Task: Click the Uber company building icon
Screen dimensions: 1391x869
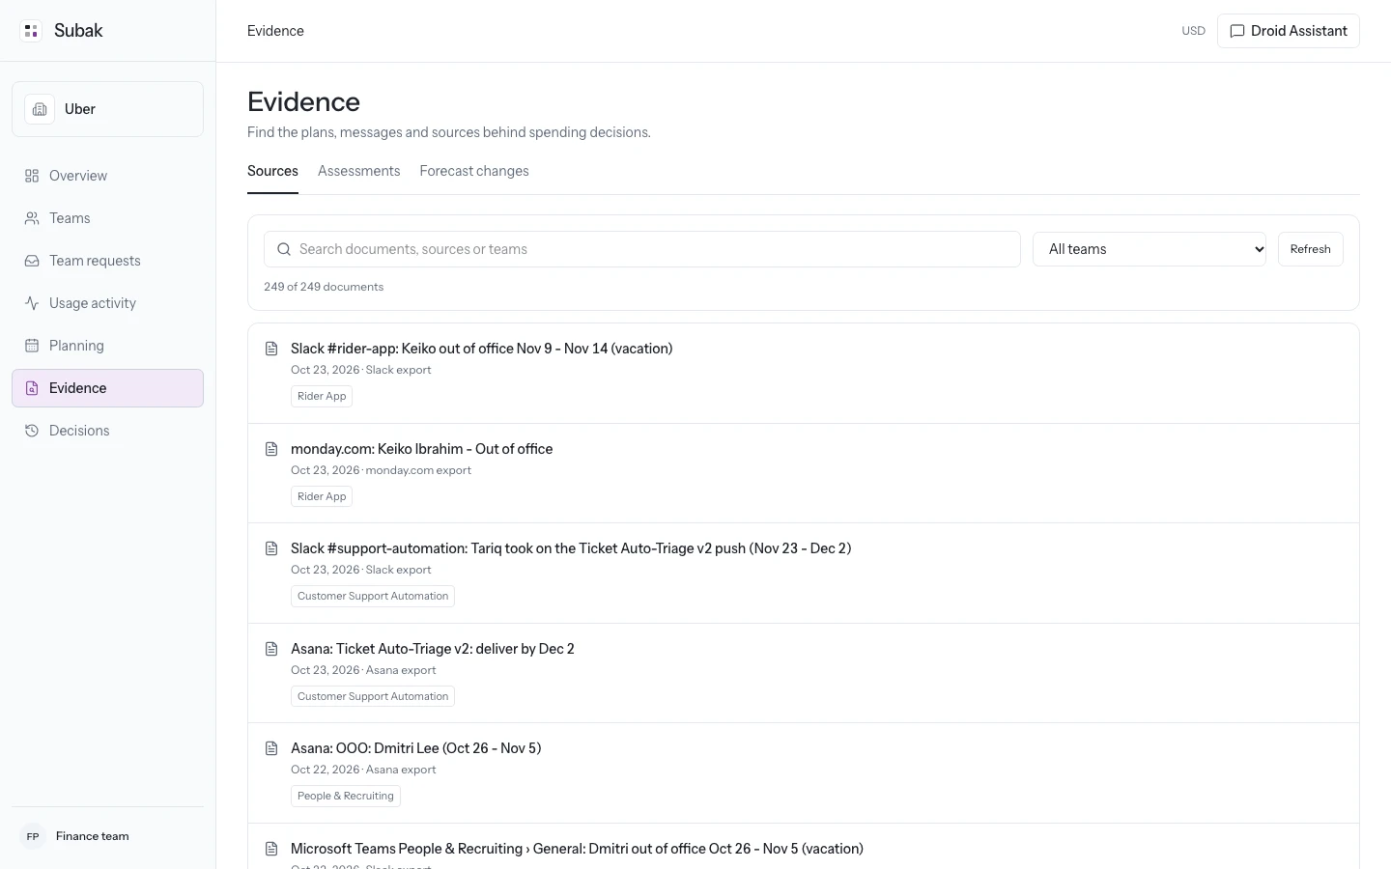Action: coord(40,109)
